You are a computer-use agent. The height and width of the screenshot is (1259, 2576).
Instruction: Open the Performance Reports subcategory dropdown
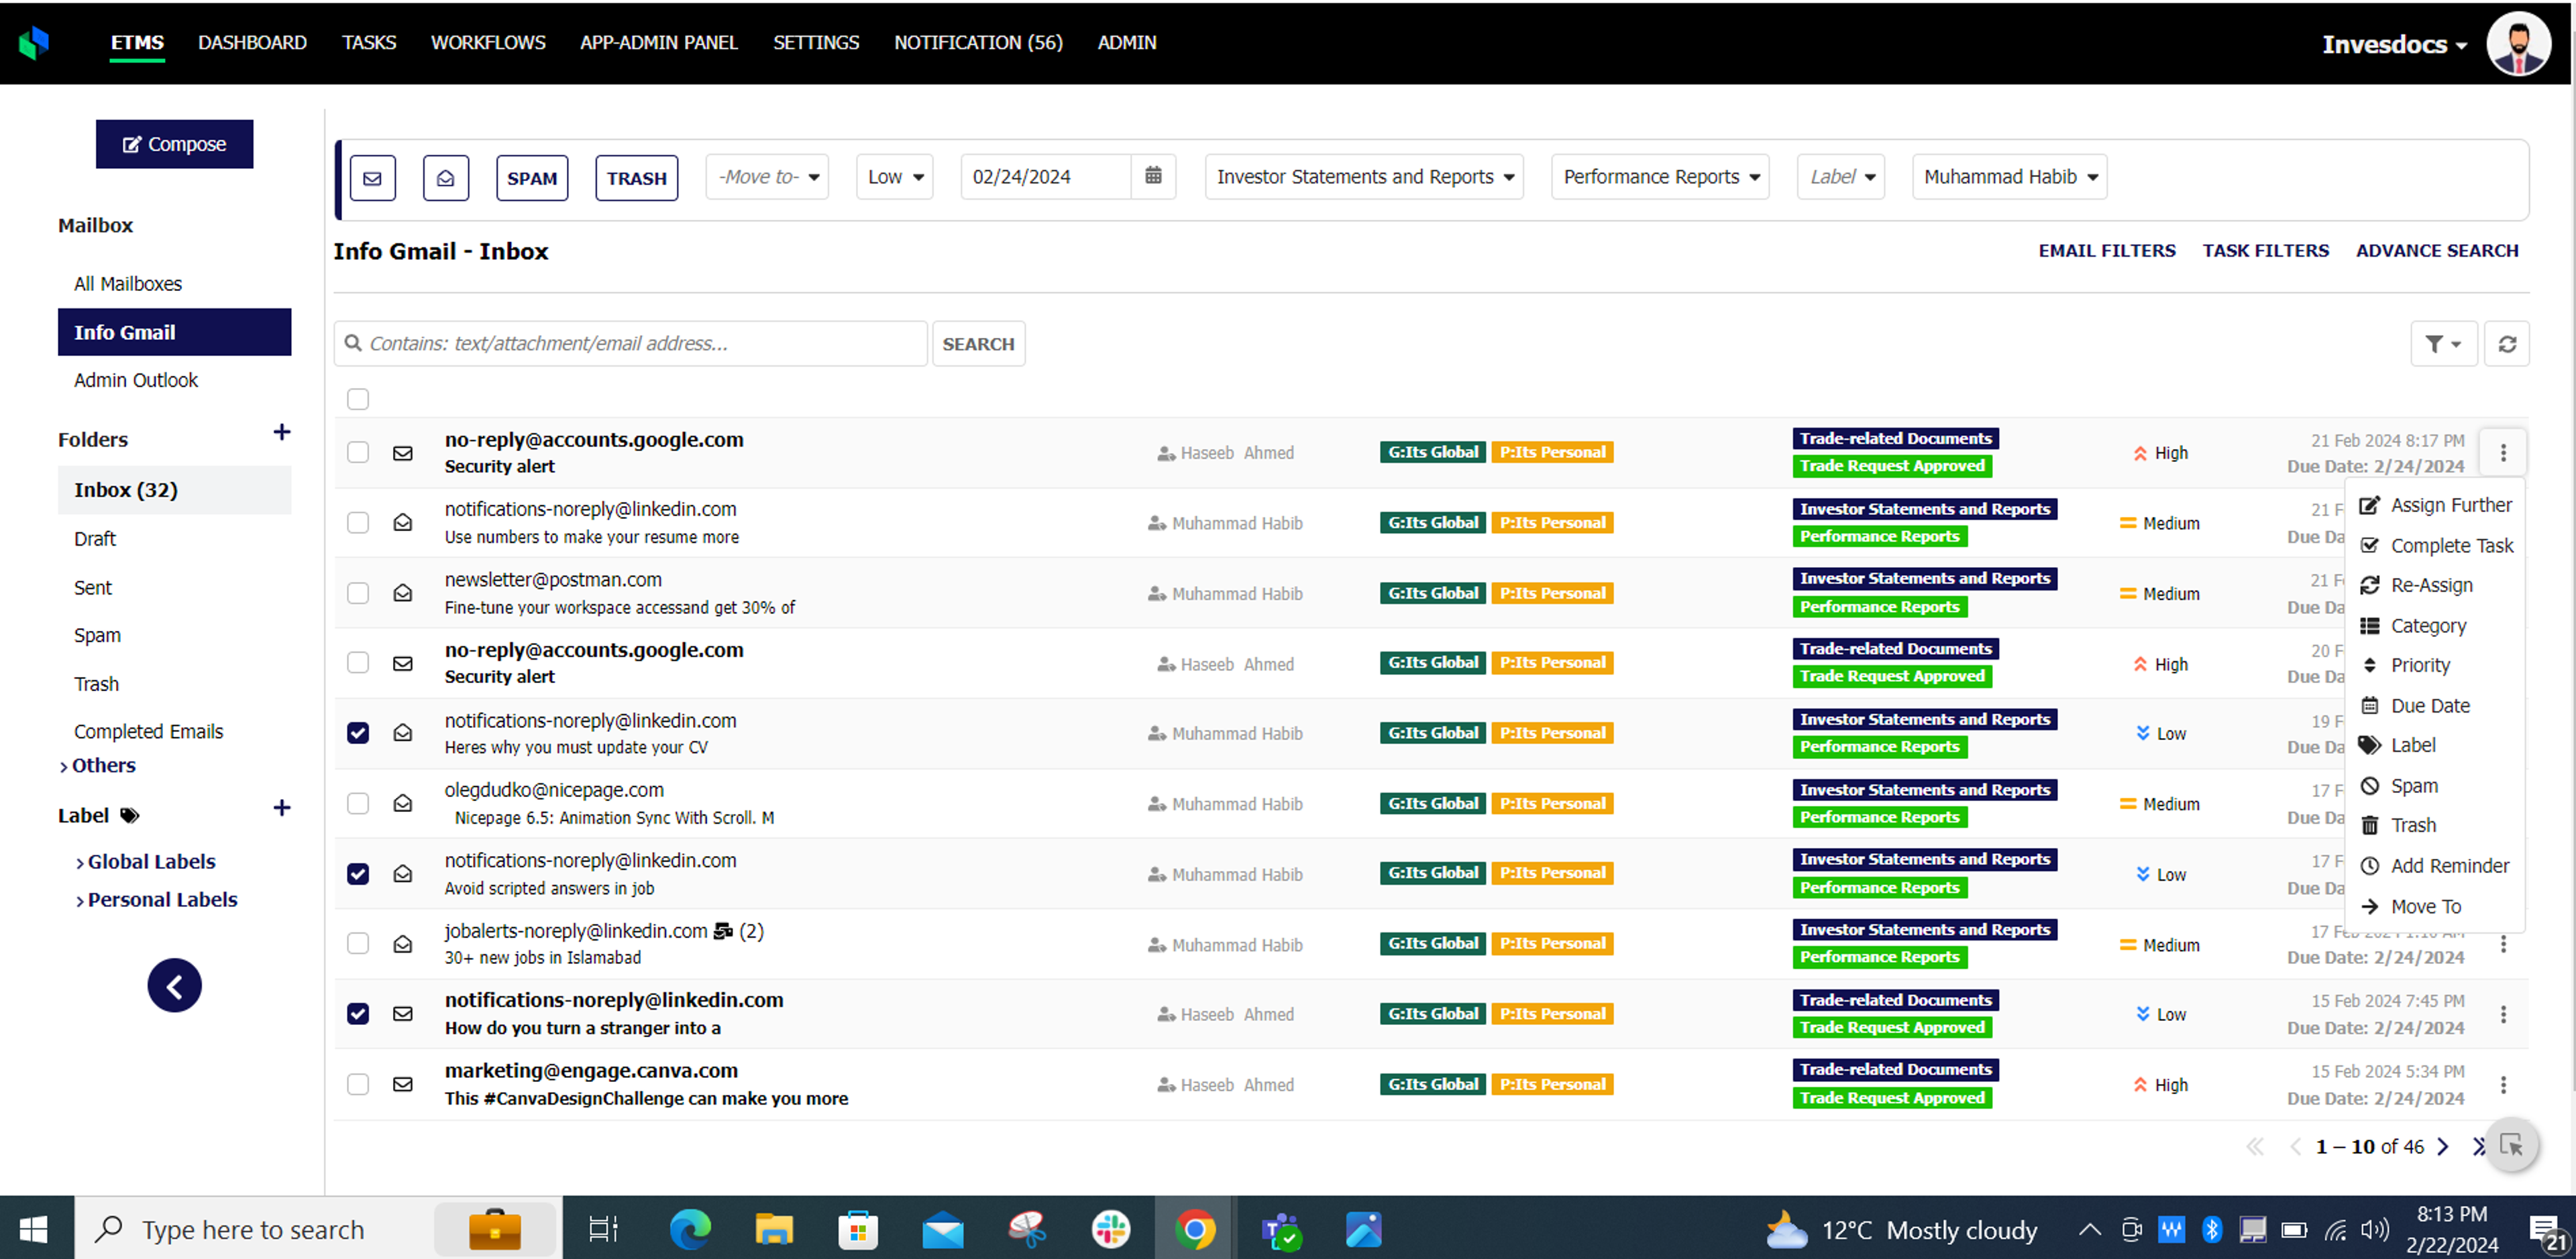[1660, 177]
